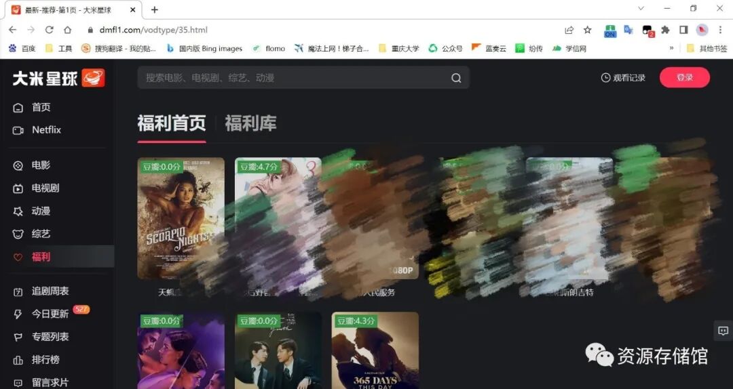733x389 pixels.
Task: Toggle the browser side panel icon
Action: (683, 30)
